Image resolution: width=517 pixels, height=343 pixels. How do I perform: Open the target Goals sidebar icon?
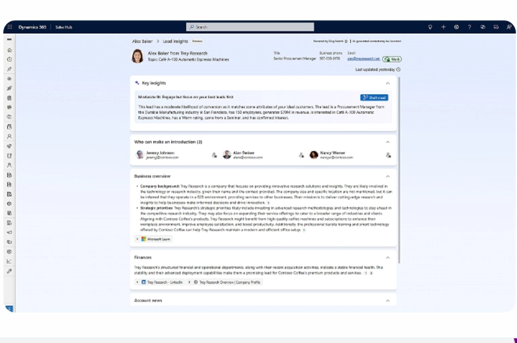coord(9,252)
